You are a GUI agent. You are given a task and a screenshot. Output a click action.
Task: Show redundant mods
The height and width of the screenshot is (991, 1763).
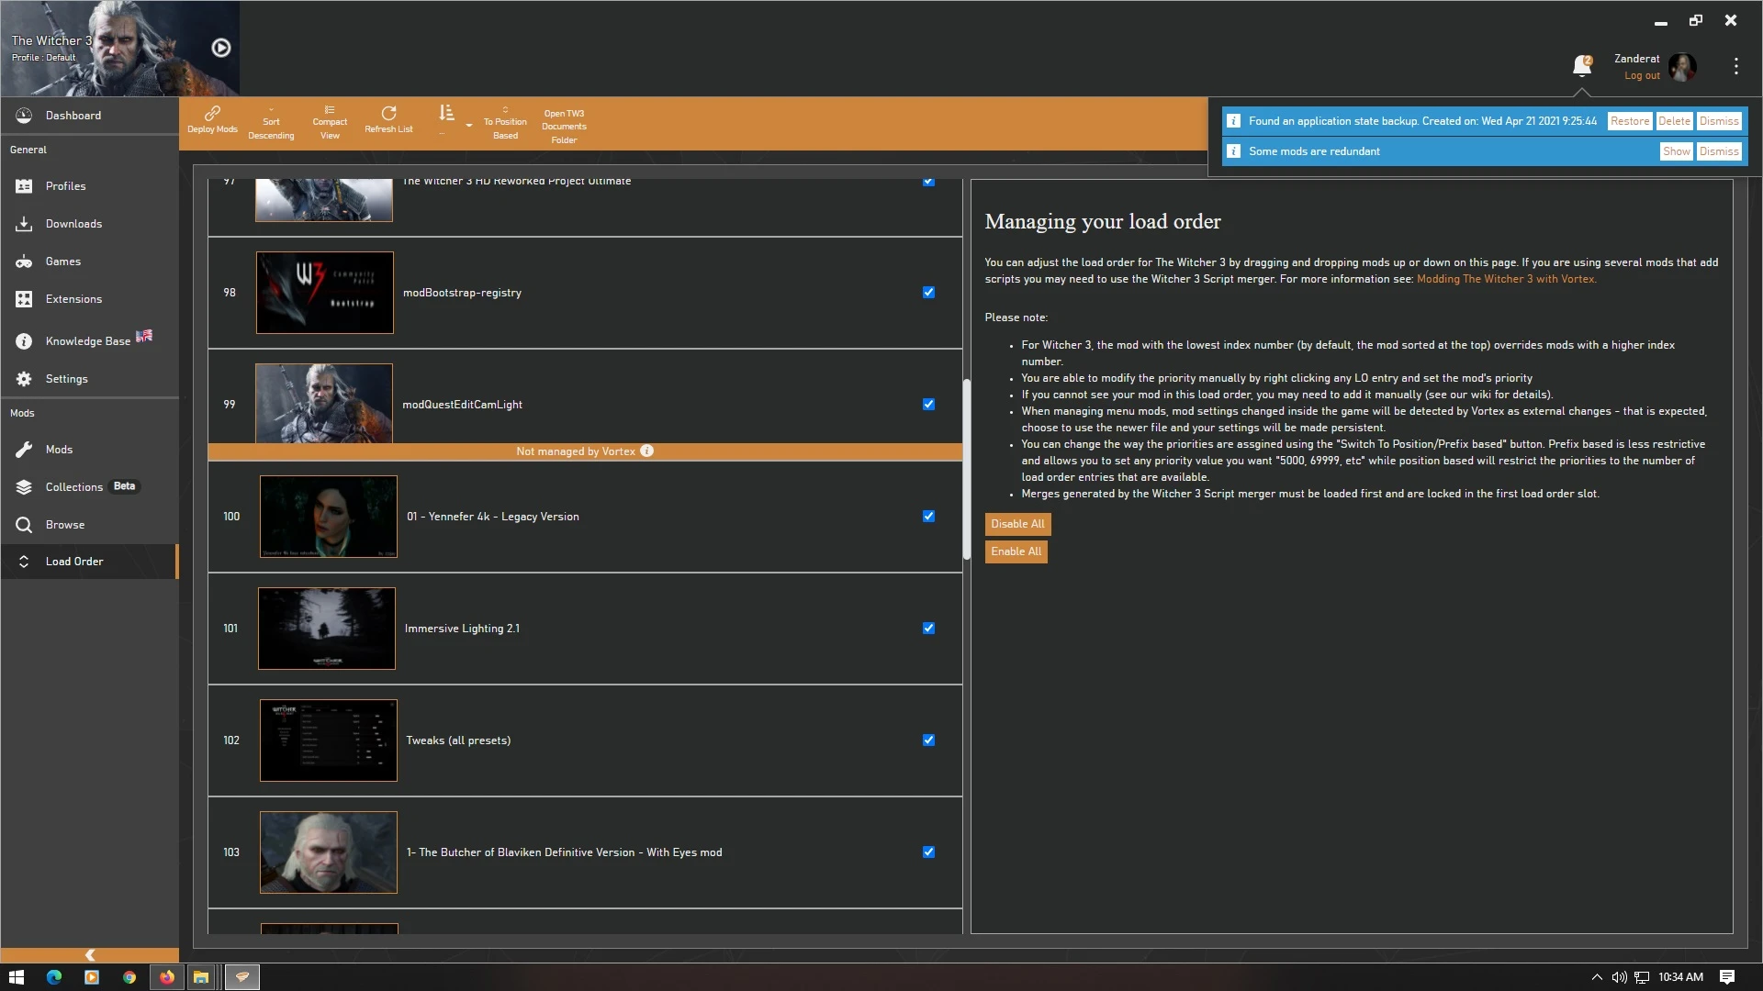[1676, 151]
